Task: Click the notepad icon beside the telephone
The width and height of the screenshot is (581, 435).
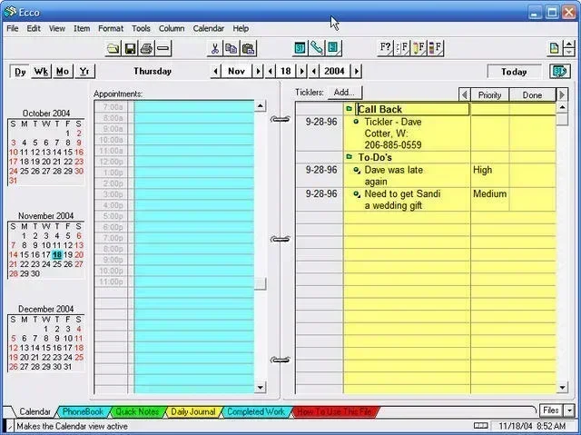Action: tap(333, 48)
